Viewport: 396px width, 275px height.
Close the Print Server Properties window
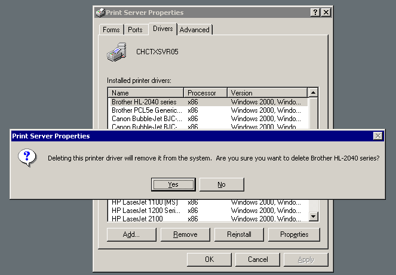[326, 13]
